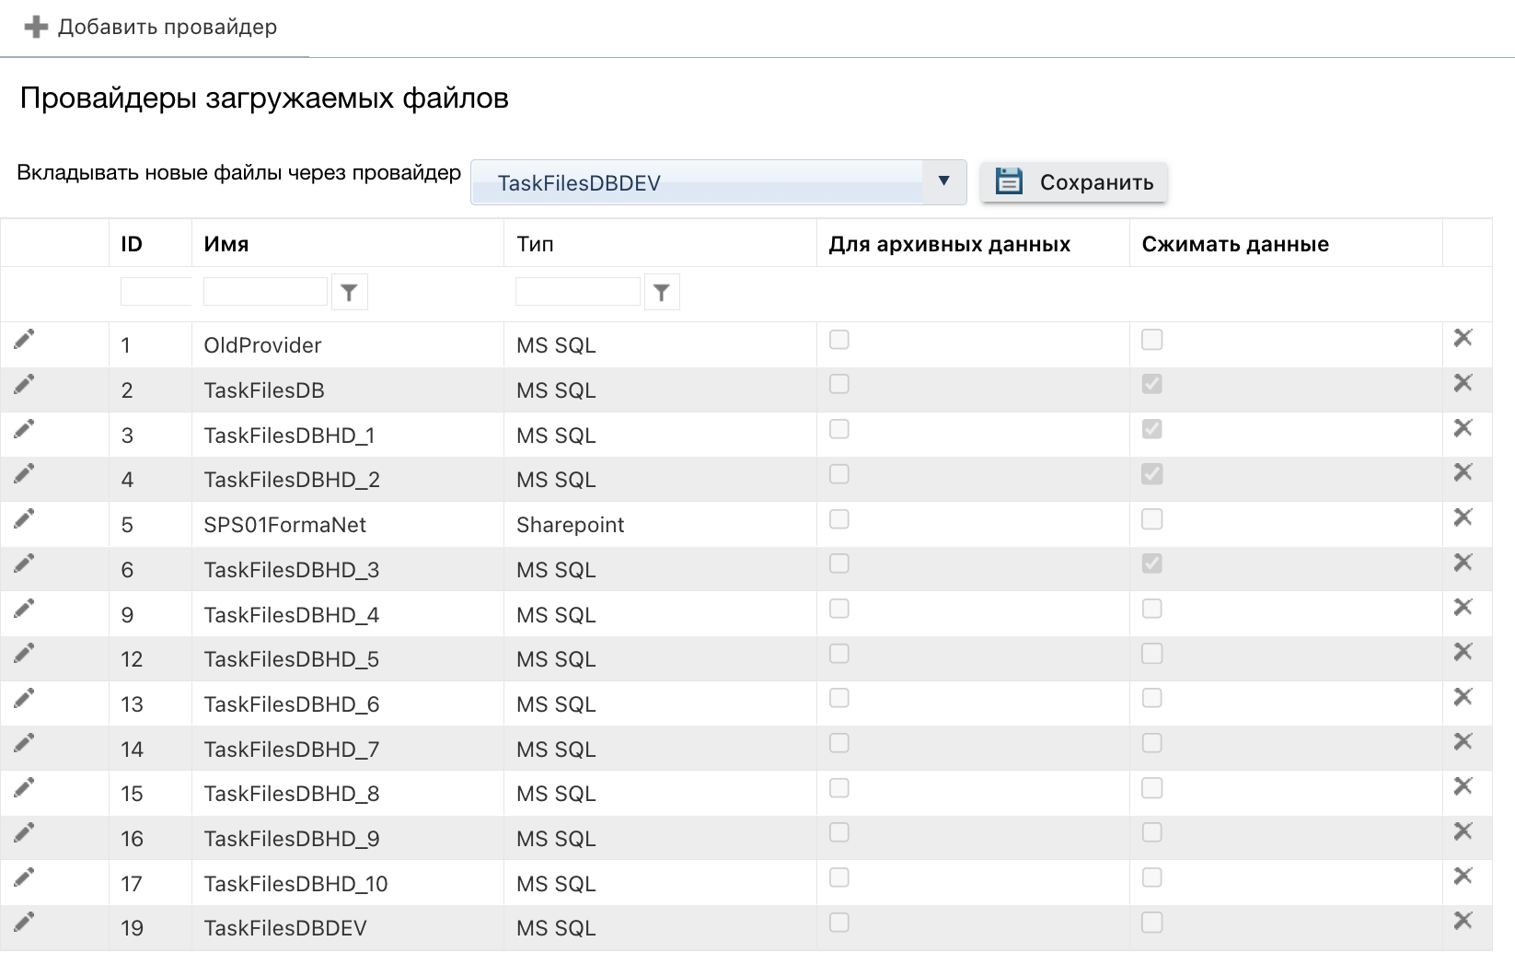
Task: Check archive data for TaskFilesDBDEV
Action: pyautogui.click(x=839, y=923)
